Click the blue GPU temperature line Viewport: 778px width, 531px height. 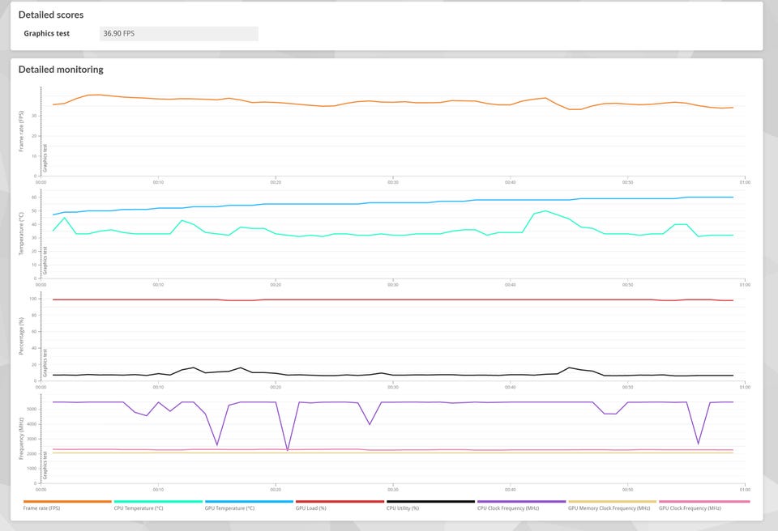[x=393, y=202]
